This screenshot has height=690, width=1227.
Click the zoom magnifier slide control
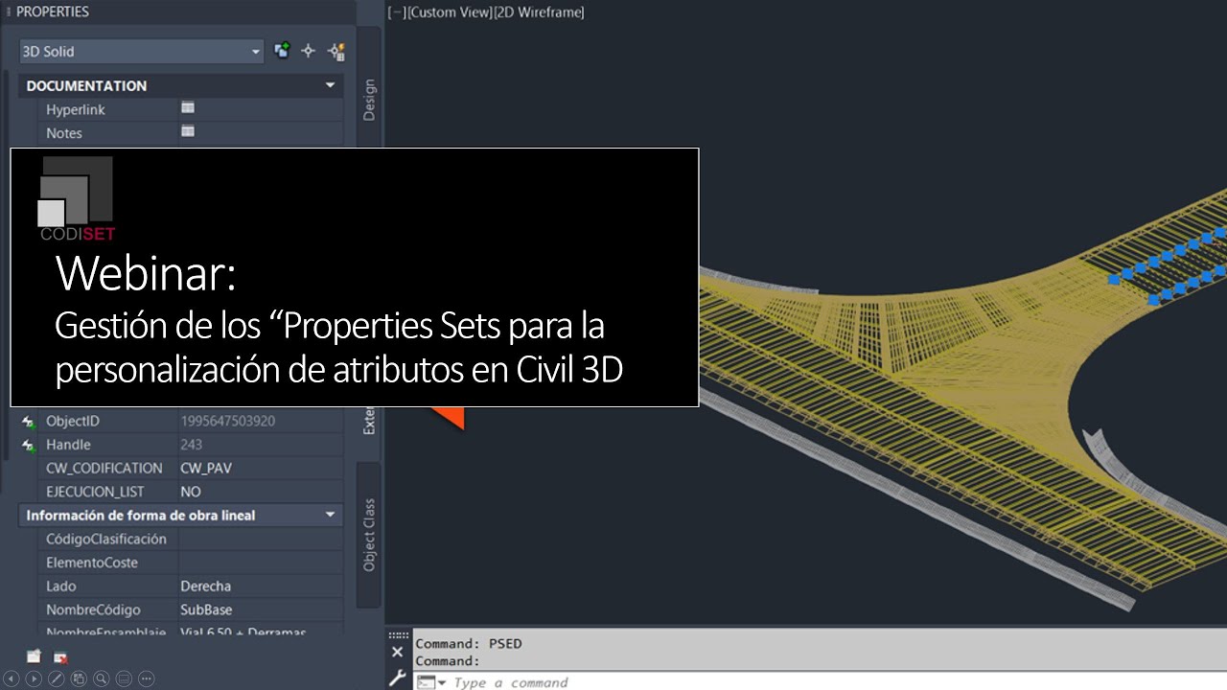coord(101,678)
